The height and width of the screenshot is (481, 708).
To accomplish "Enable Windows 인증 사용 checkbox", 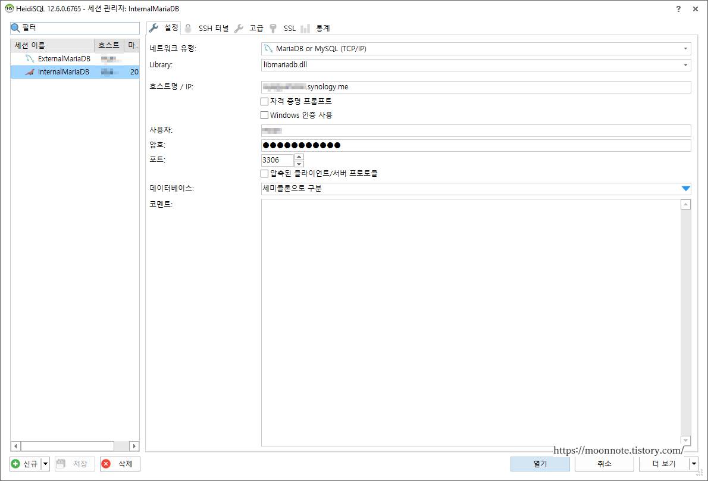I will pos(265,115).
